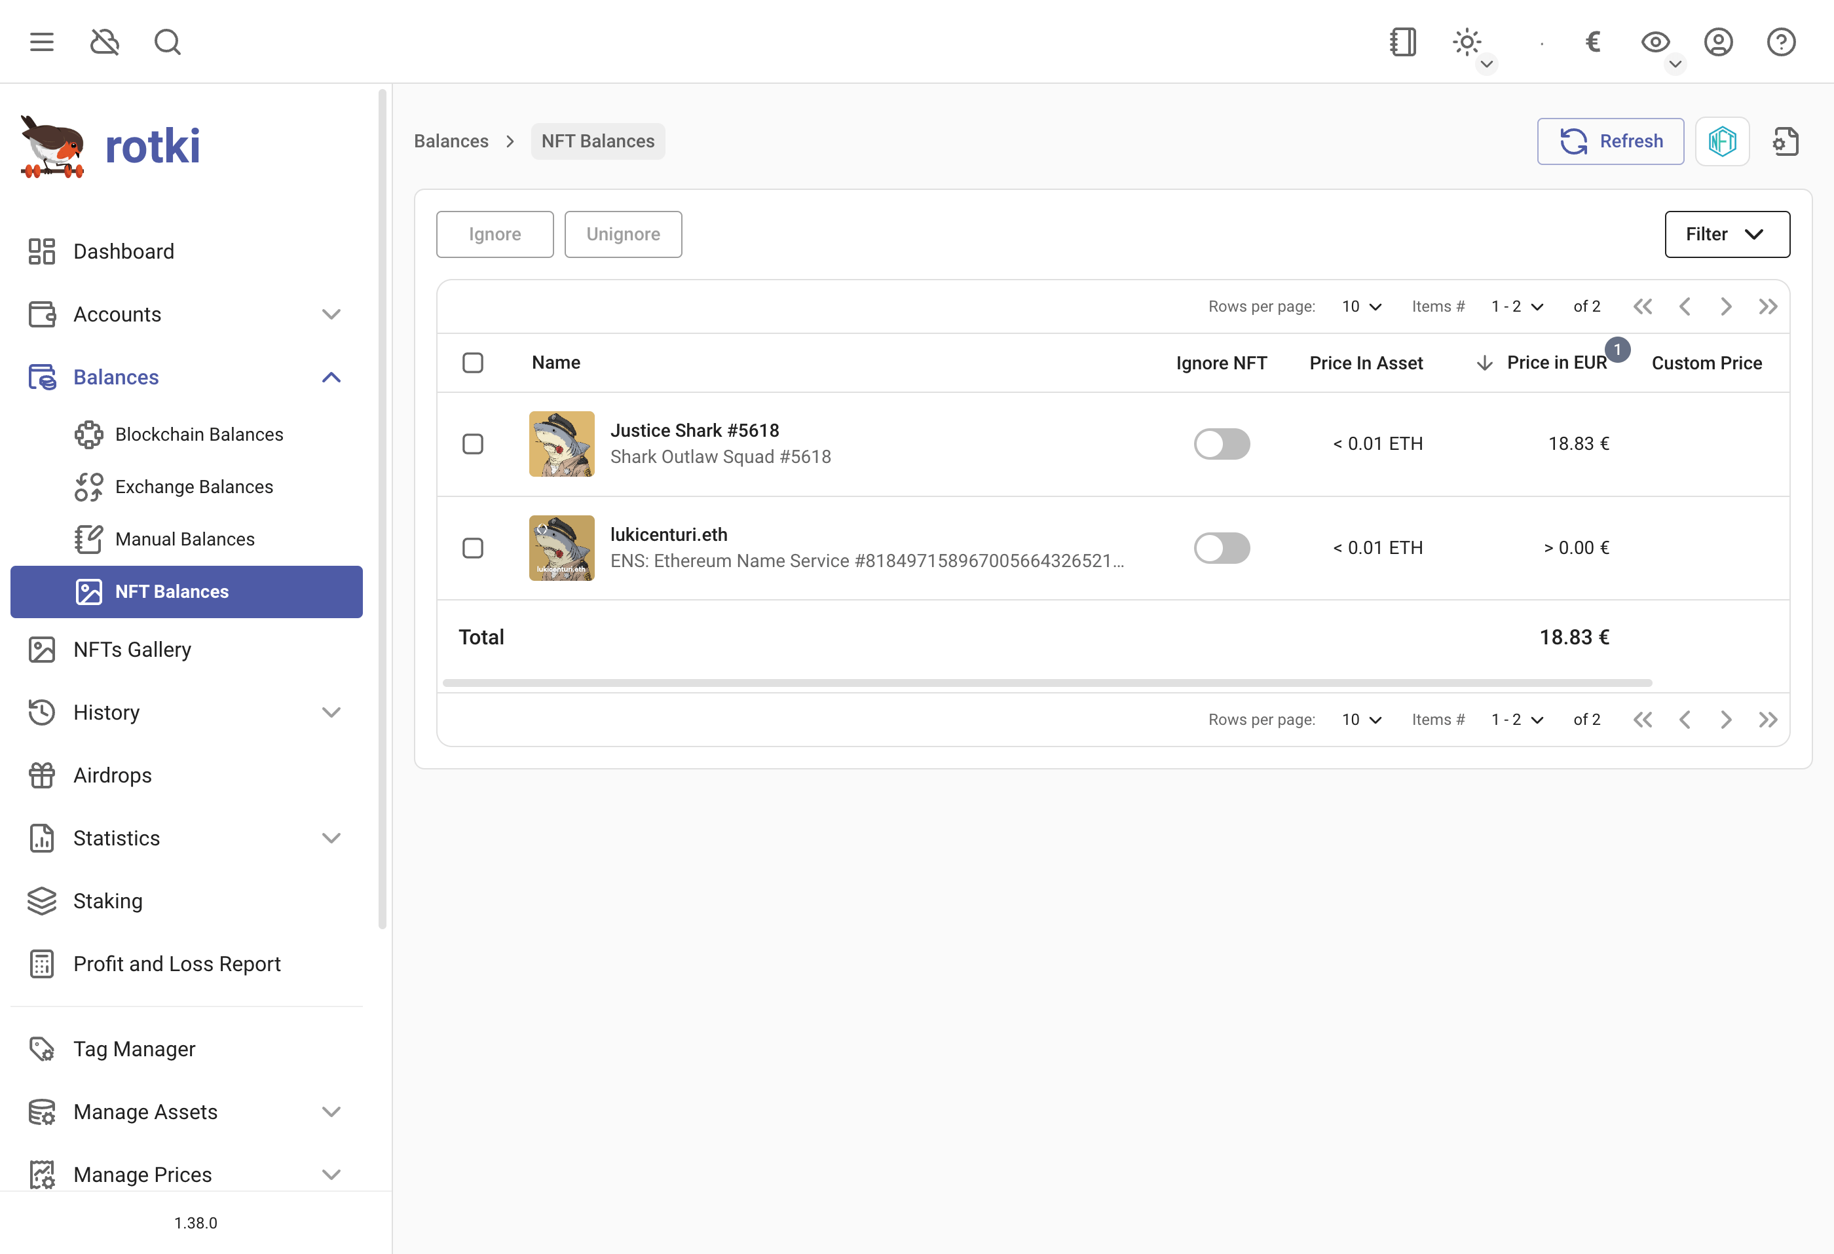The width and height of the screenshot is (1834, 1254).
Task: Click the Balances breadcrumb link
Action: (451, 141)
